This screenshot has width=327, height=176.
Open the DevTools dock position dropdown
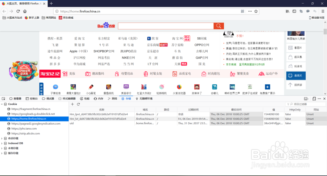306,99
